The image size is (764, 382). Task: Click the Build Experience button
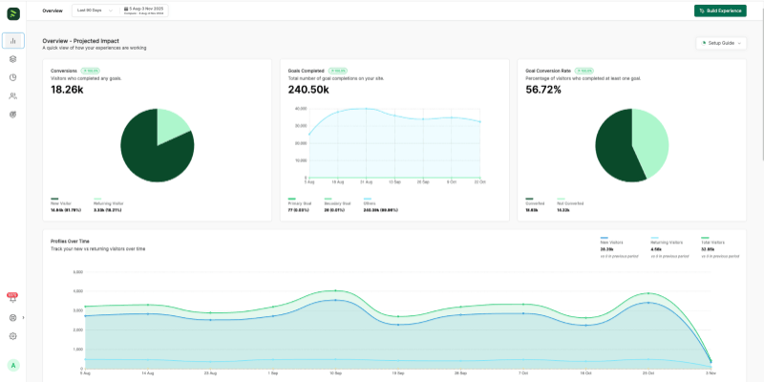[720, 11]
